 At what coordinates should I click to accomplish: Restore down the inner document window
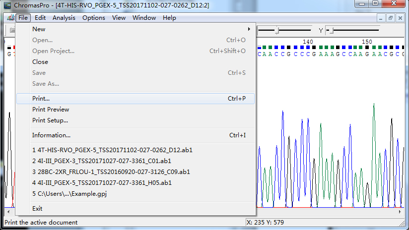point(391,18)
